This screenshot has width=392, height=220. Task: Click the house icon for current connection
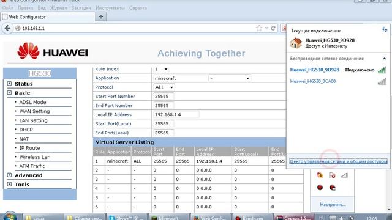296,43
